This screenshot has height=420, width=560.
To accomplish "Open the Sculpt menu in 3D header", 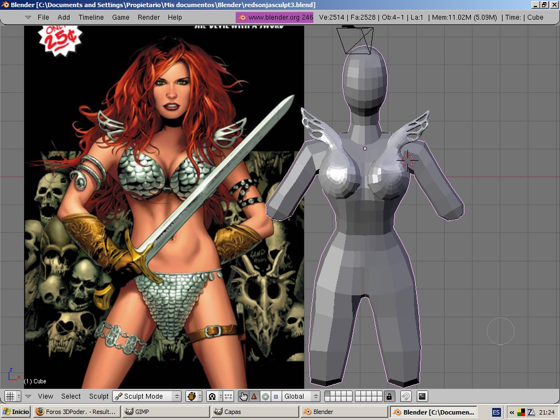I will tap(98, 396).
